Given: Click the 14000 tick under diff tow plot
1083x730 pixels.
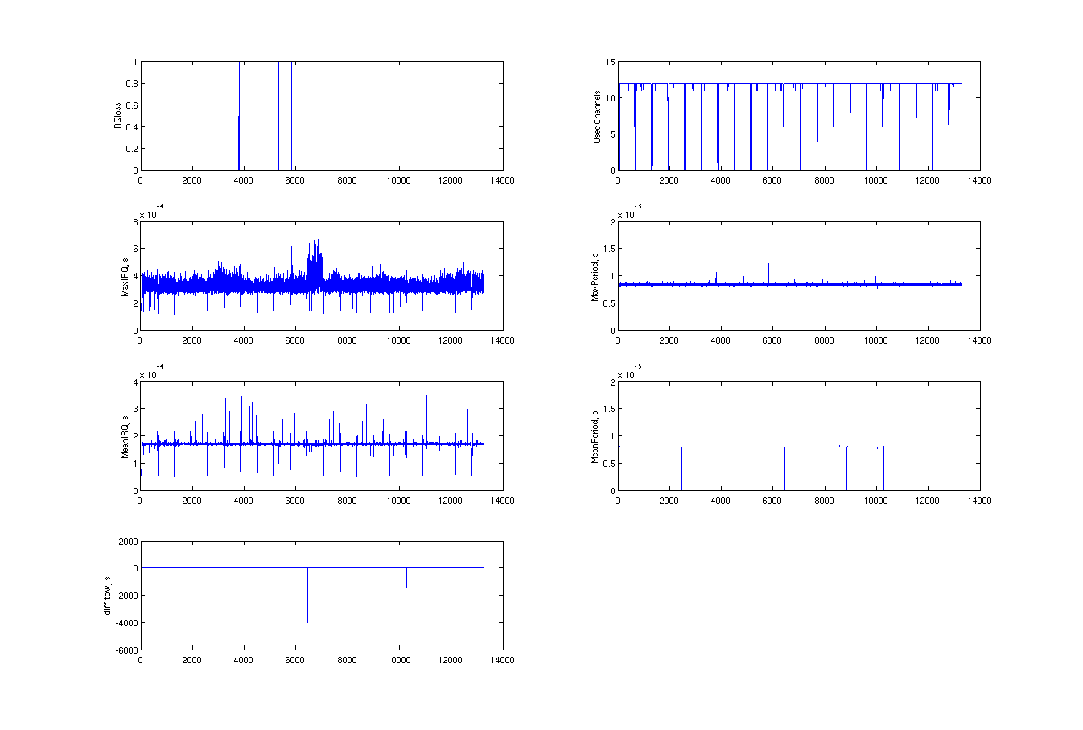Looking at the screenshot, I should (502, 660).
